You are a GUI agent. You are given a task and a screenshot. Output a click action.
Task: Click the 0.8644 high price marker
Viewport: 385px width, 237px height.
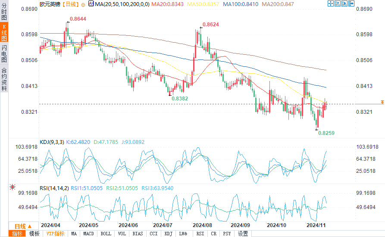(x=78, y=19)
